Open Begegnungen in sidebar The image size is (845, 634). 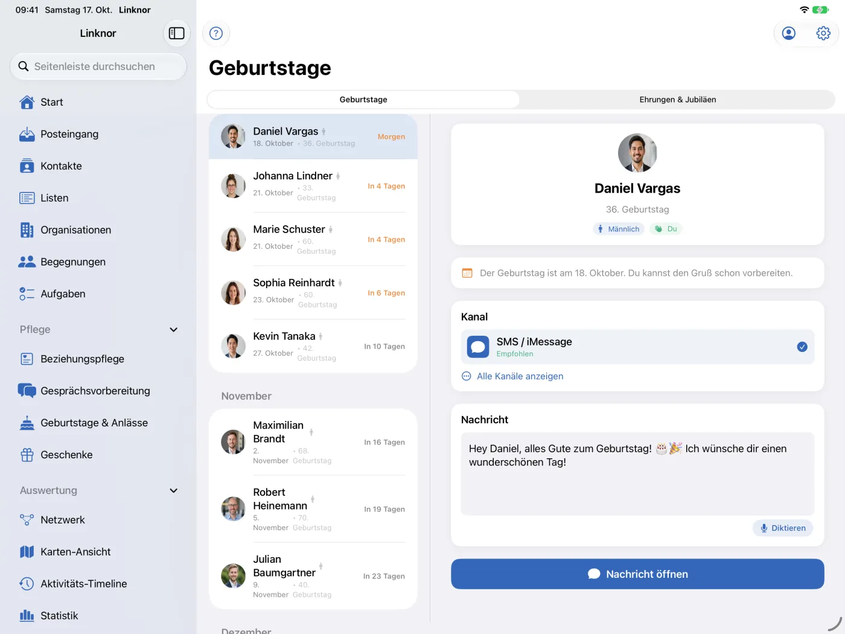click(98, 262)
